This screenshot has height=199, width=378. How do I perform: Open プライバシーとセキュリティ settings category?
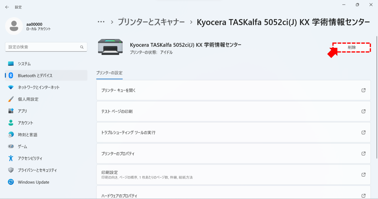point(46,170)
